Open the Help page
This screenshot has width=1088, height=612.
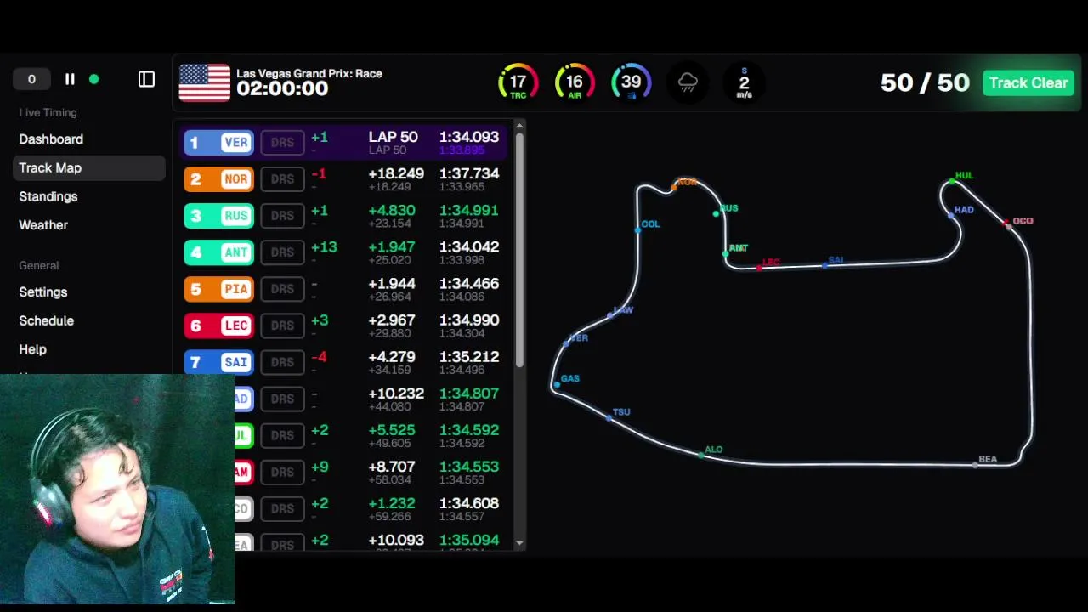click(x=33, y=349)
